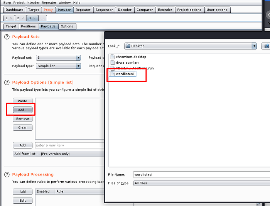
Task: Open the Positions sub-tab
Action: point(29,26)
